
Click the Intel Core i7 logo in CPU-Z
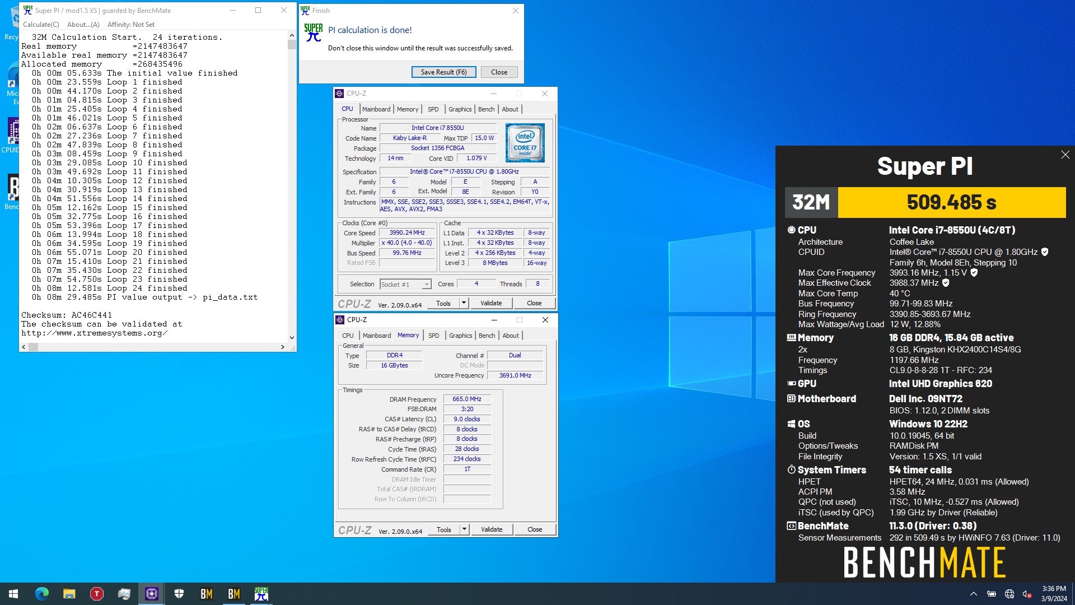click(525, 143)
